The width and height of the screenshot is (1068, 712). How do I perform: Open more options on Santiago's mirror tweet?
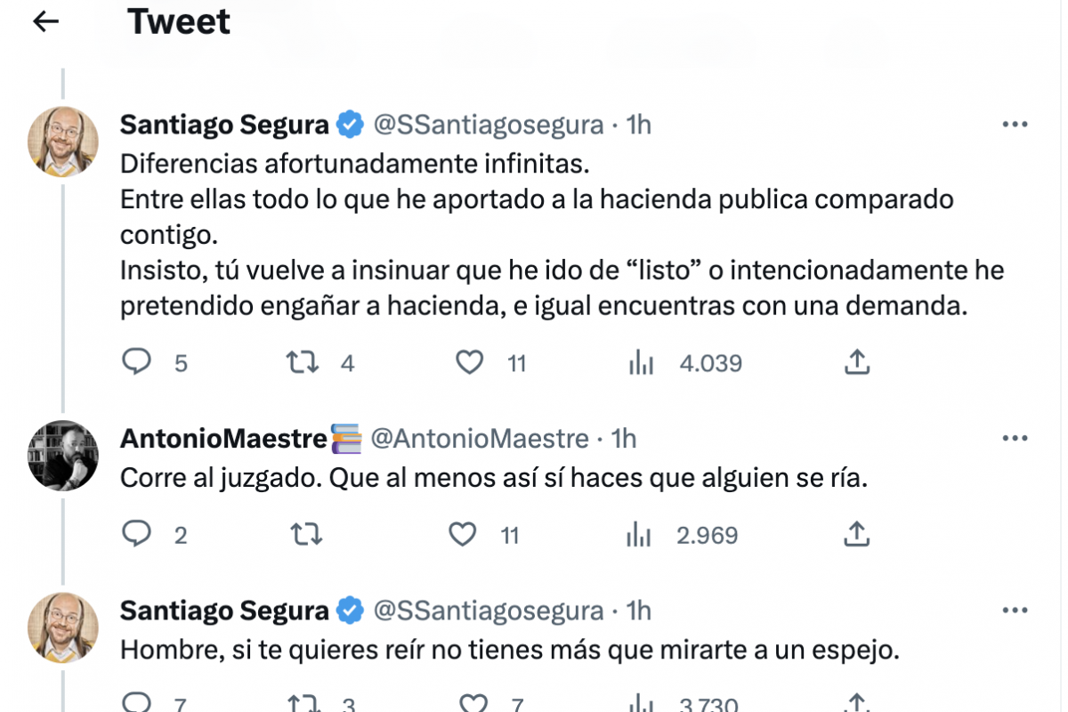[1015, 611]
